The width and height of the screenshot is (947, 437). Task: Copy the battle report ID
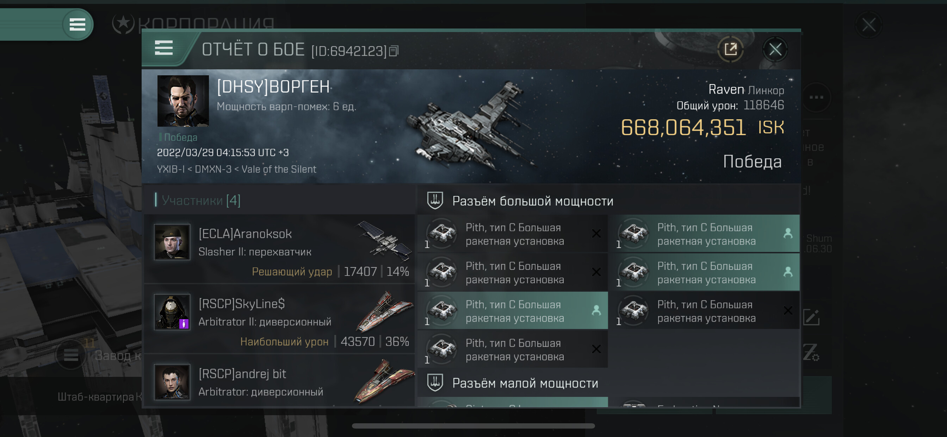pos(394,51)
